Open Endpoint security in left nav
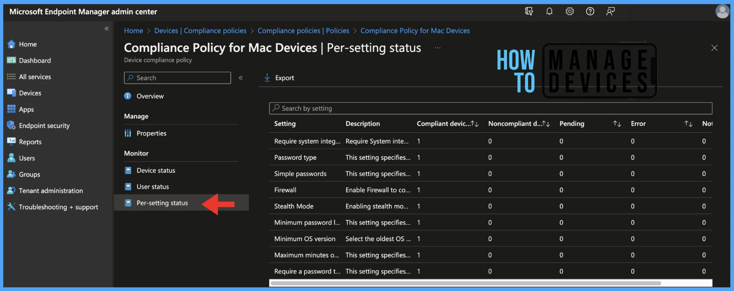Viewport: 734px width, 291px height. click(x=44, y=125)
